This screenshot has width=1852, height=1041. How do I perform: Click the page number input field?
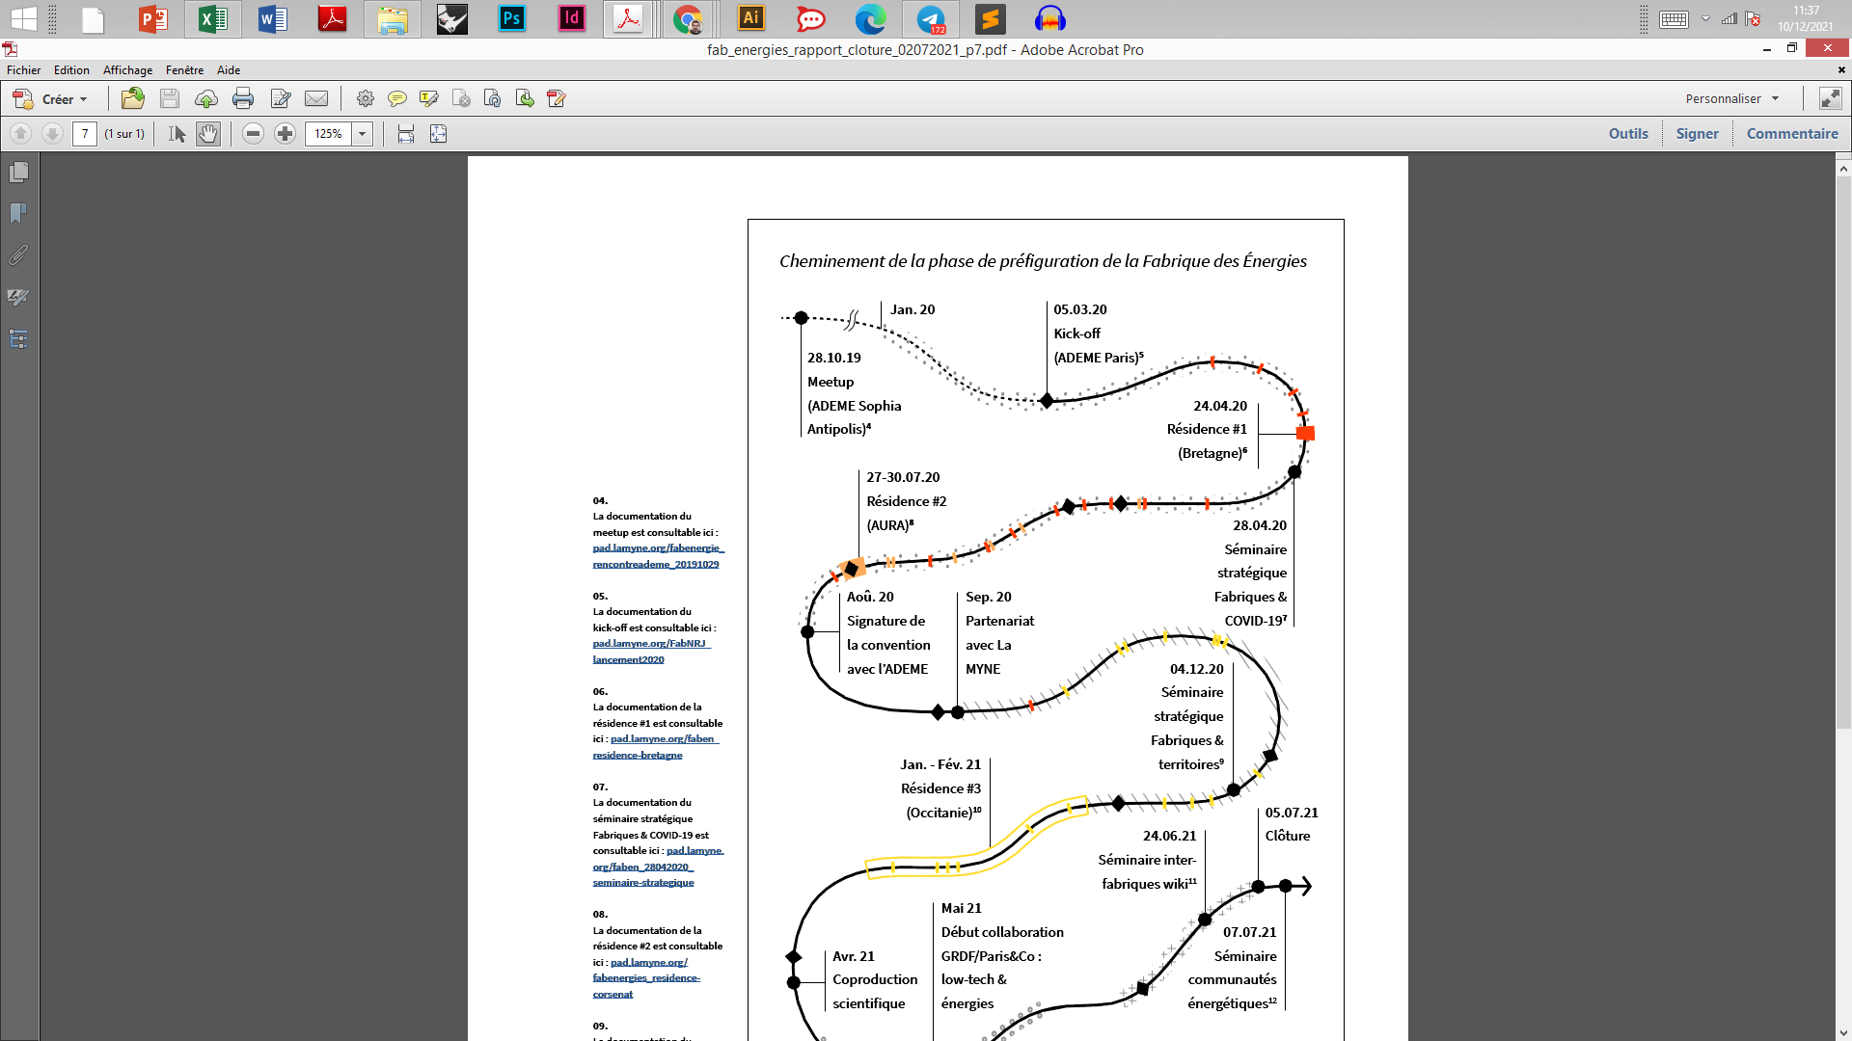[85, 134]
